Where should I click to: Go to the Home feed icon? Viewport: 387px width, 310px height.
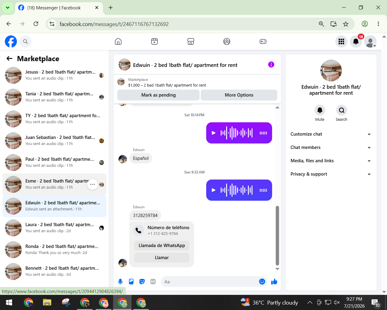click(x=118, y=41)
